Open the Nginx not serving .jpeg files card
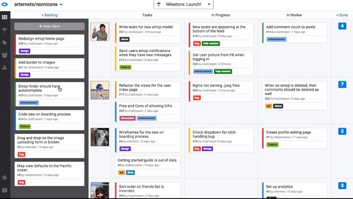Screen dimensions: 353x199 221,91
